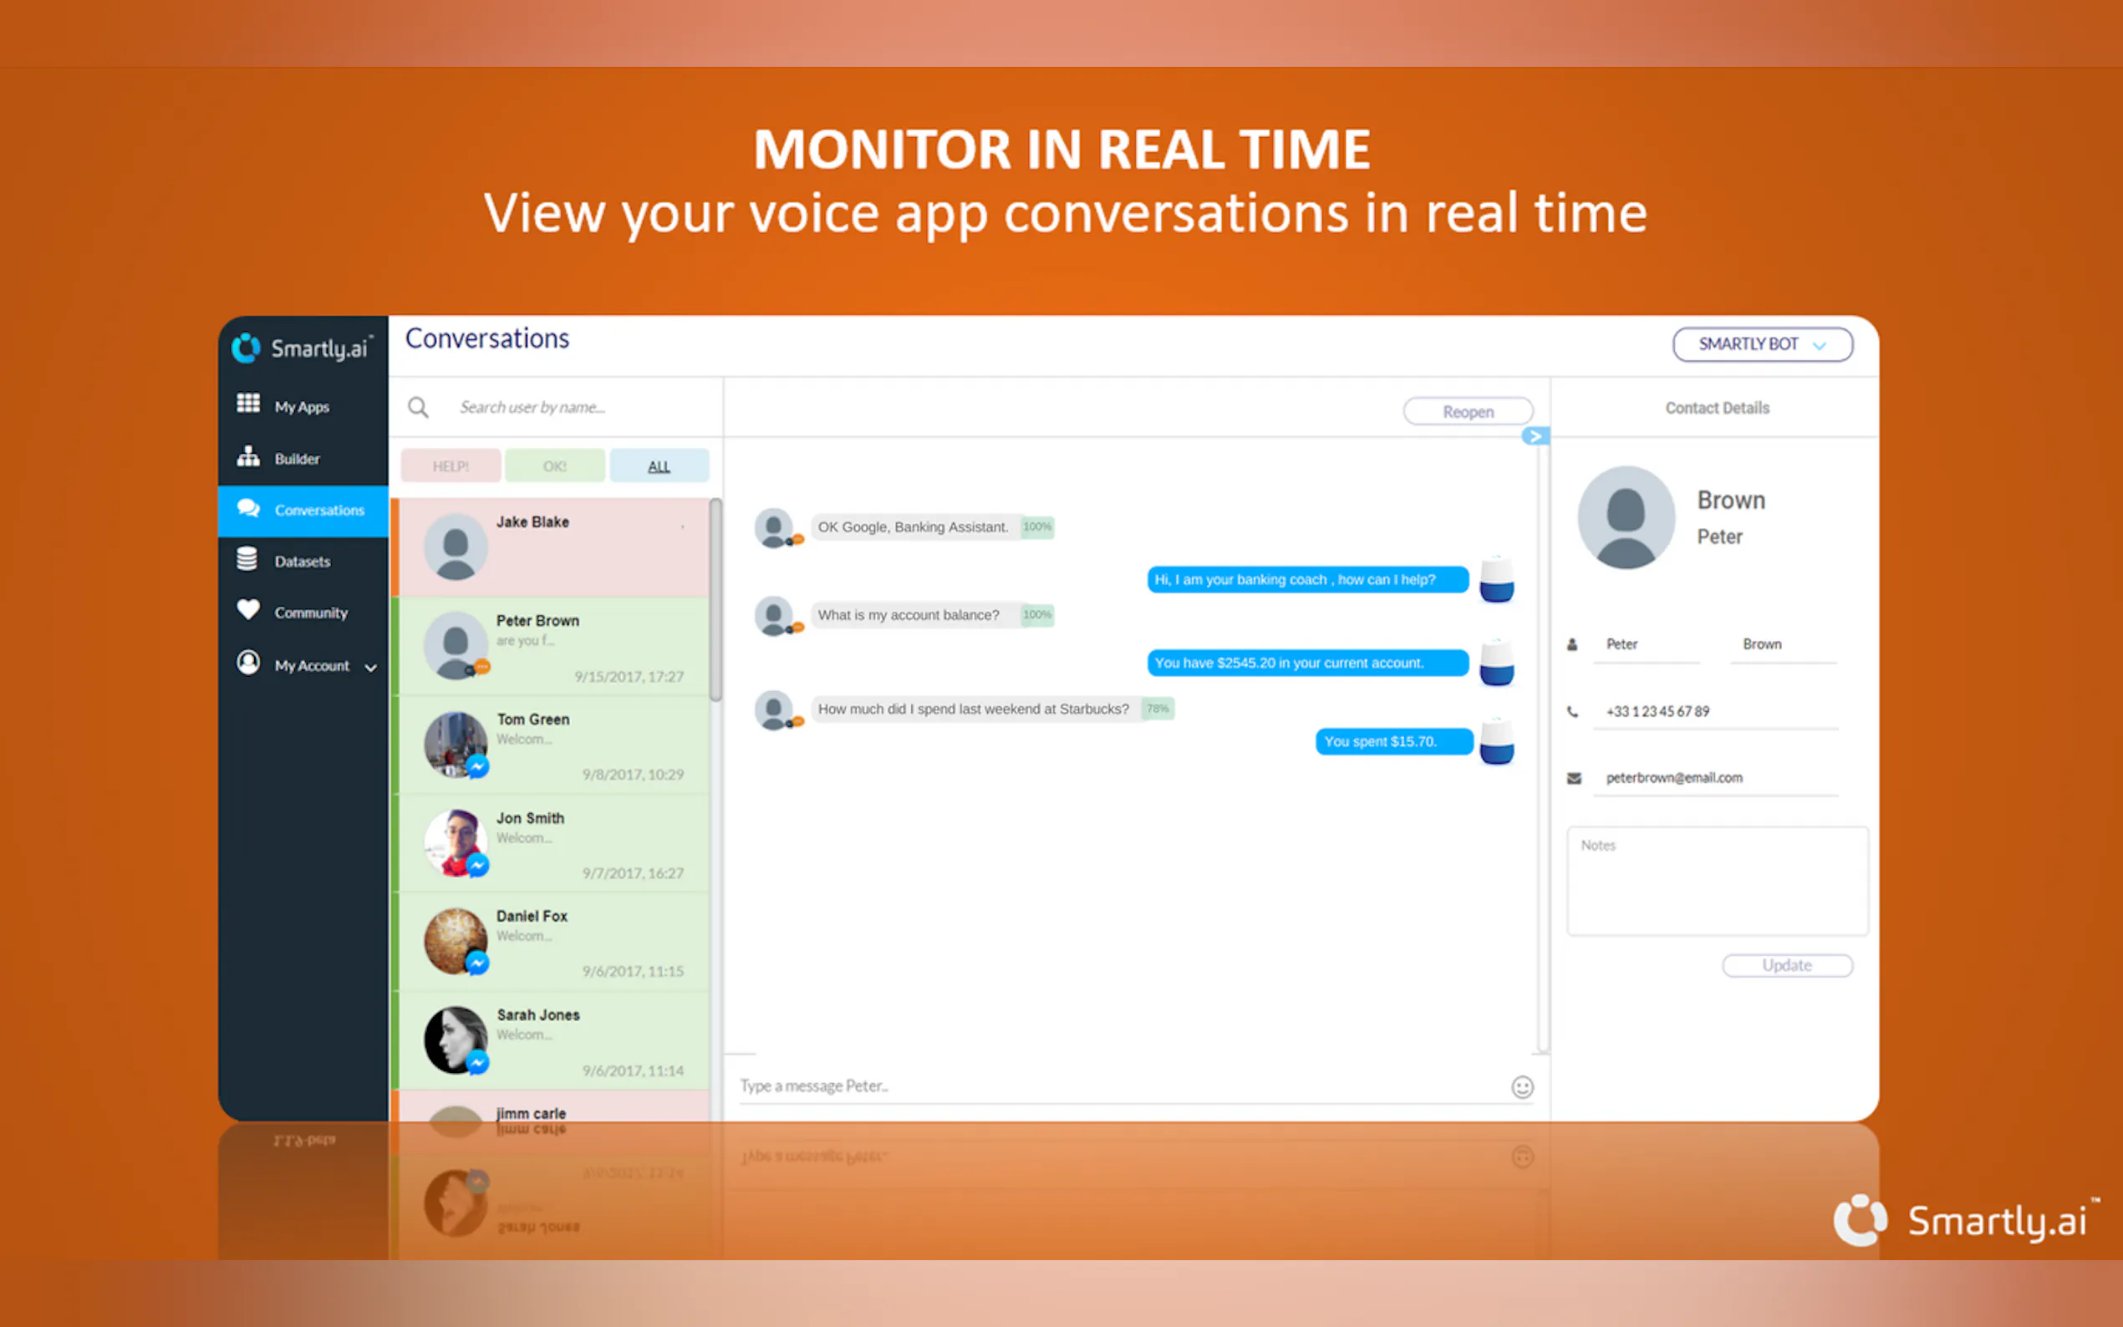Filter conversations by OK! status
The image size is (2123, 1327).
pos(555,466)
